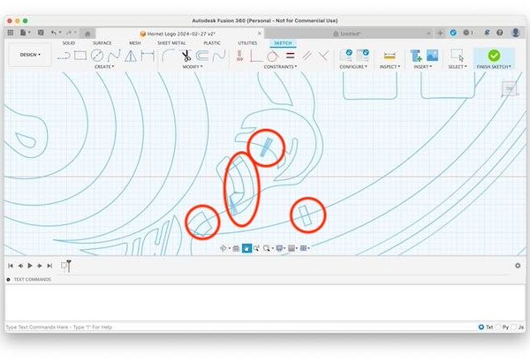Open the File menu icon
Image resolution: width=530 pixels, height=362 pixels.
tap(24, 33)
